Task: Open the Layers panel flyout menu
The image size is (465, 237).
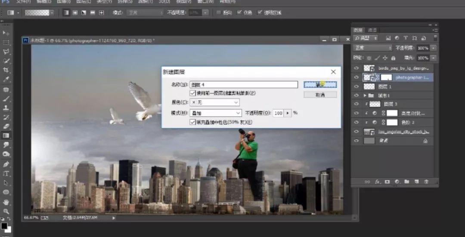Action: (435, 30)
